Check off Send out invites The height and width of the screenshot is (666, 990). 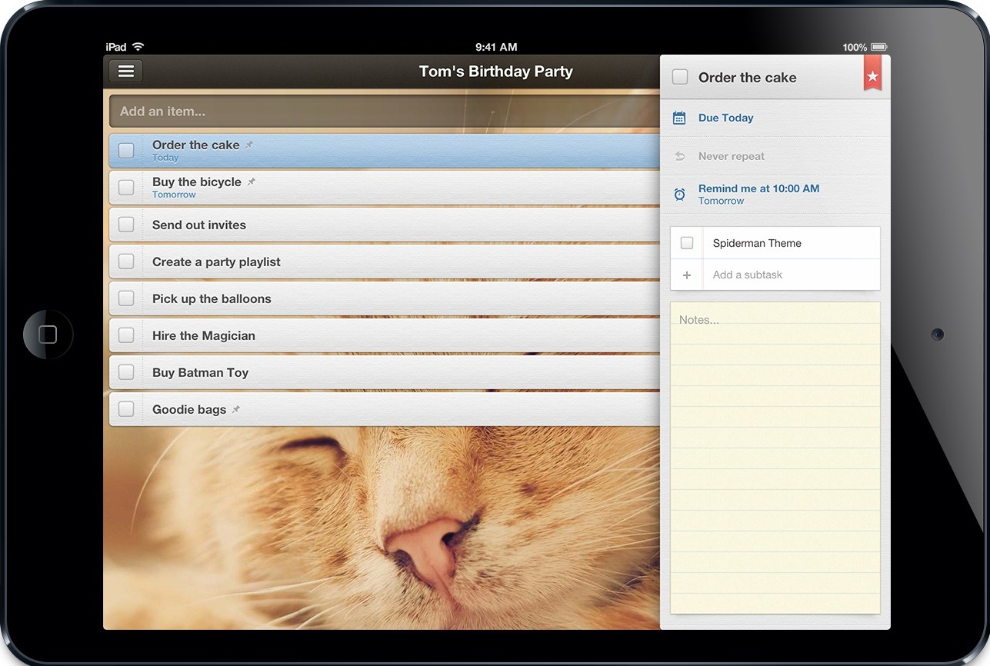(126, 224)
